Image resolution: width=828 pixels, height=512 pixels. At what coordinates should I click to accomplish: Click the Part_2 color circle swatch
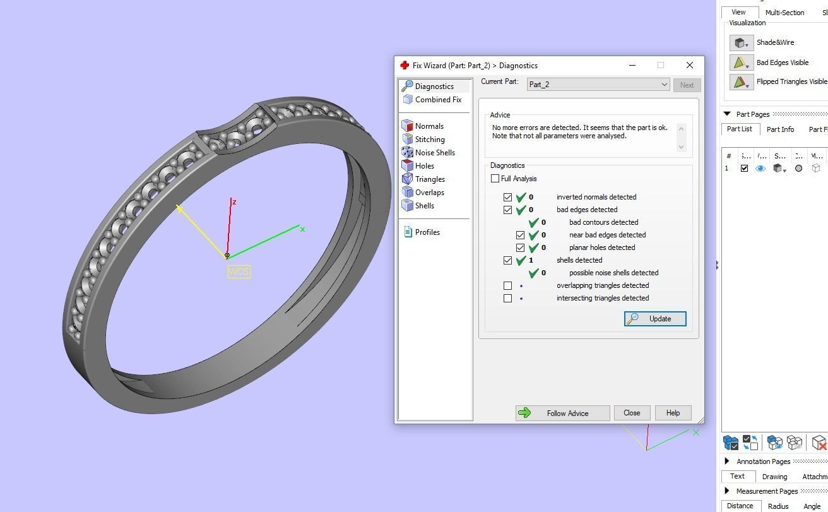coord(798,169)
